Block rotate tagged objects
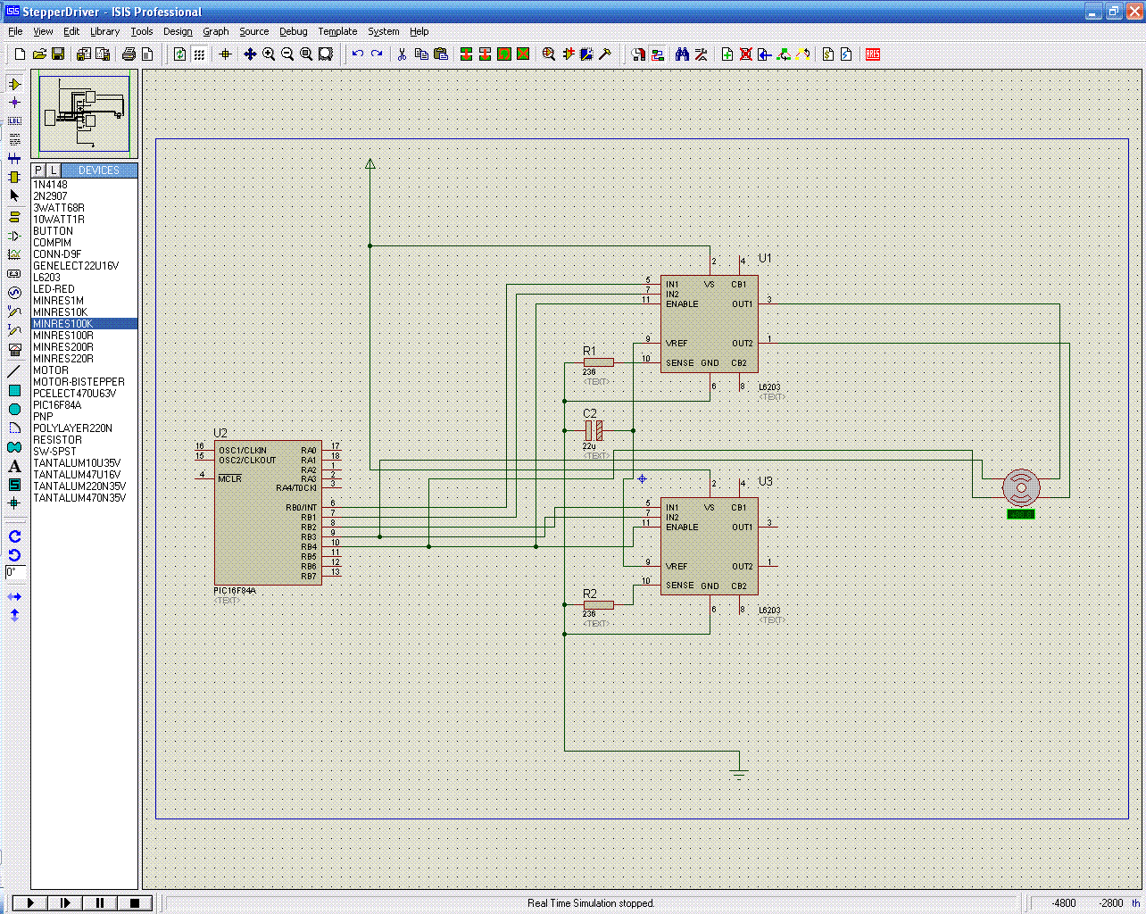The height and width of the screenshot is (914, 1146). [504, 54]
